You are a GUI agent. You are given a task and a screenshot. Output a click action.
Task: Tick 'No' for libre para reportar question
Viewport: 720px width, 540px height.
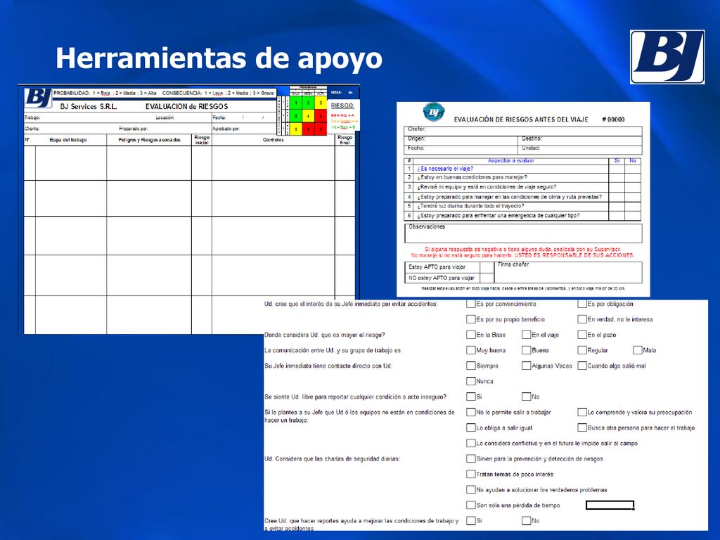click(x=526, y=397)
